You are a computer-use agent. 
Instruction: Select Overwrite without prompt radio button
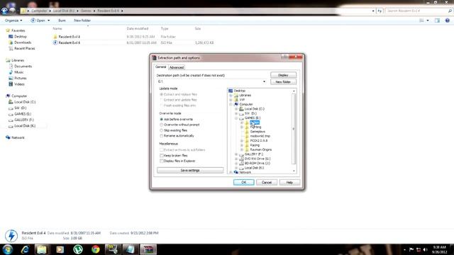[x=162, y=125]
